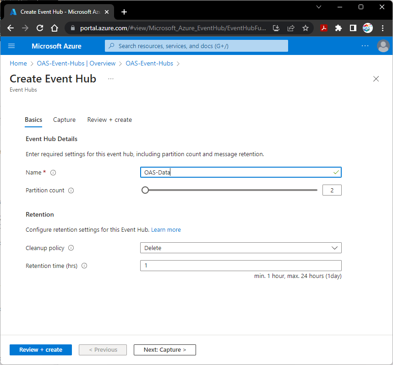Click the browser extensions puzzle icon

coord(338,28)
